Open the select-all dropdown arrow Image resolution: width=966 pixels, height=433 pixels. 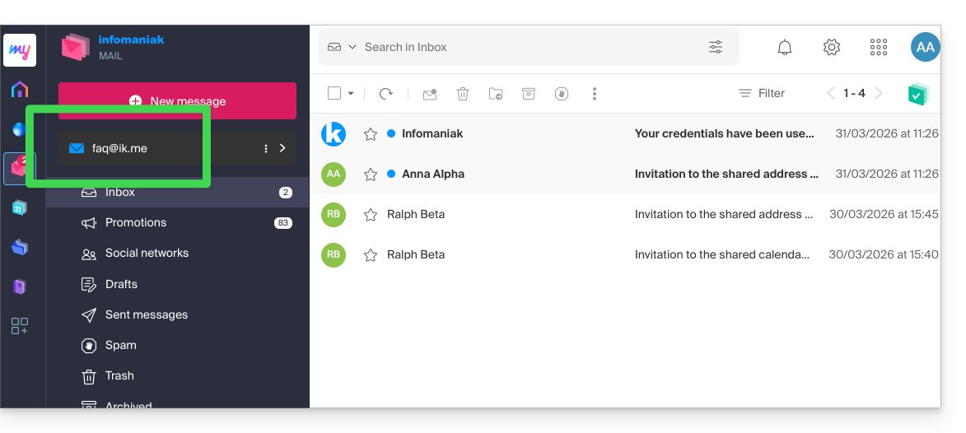[x=351, y=94]
